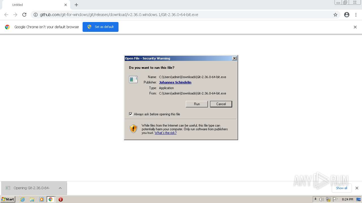Untick Always ask before opening this file
Viewport: 362px width, 203px height.
[x=131, y=114]
